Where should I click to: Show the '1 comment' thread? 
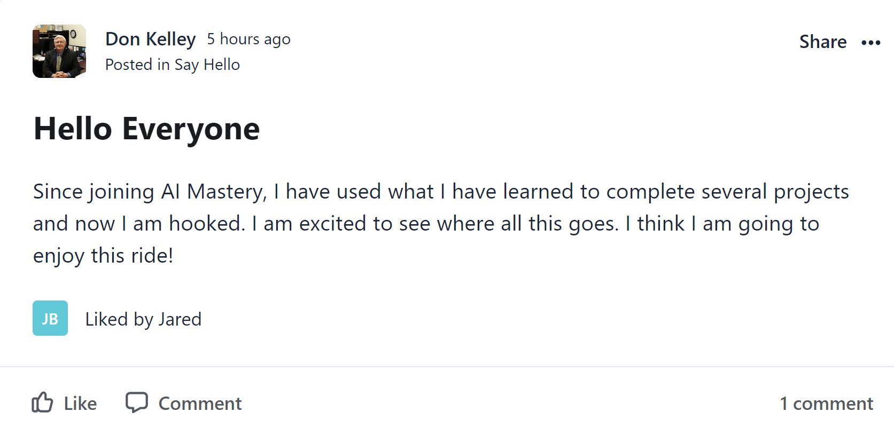tap(826, 404)
